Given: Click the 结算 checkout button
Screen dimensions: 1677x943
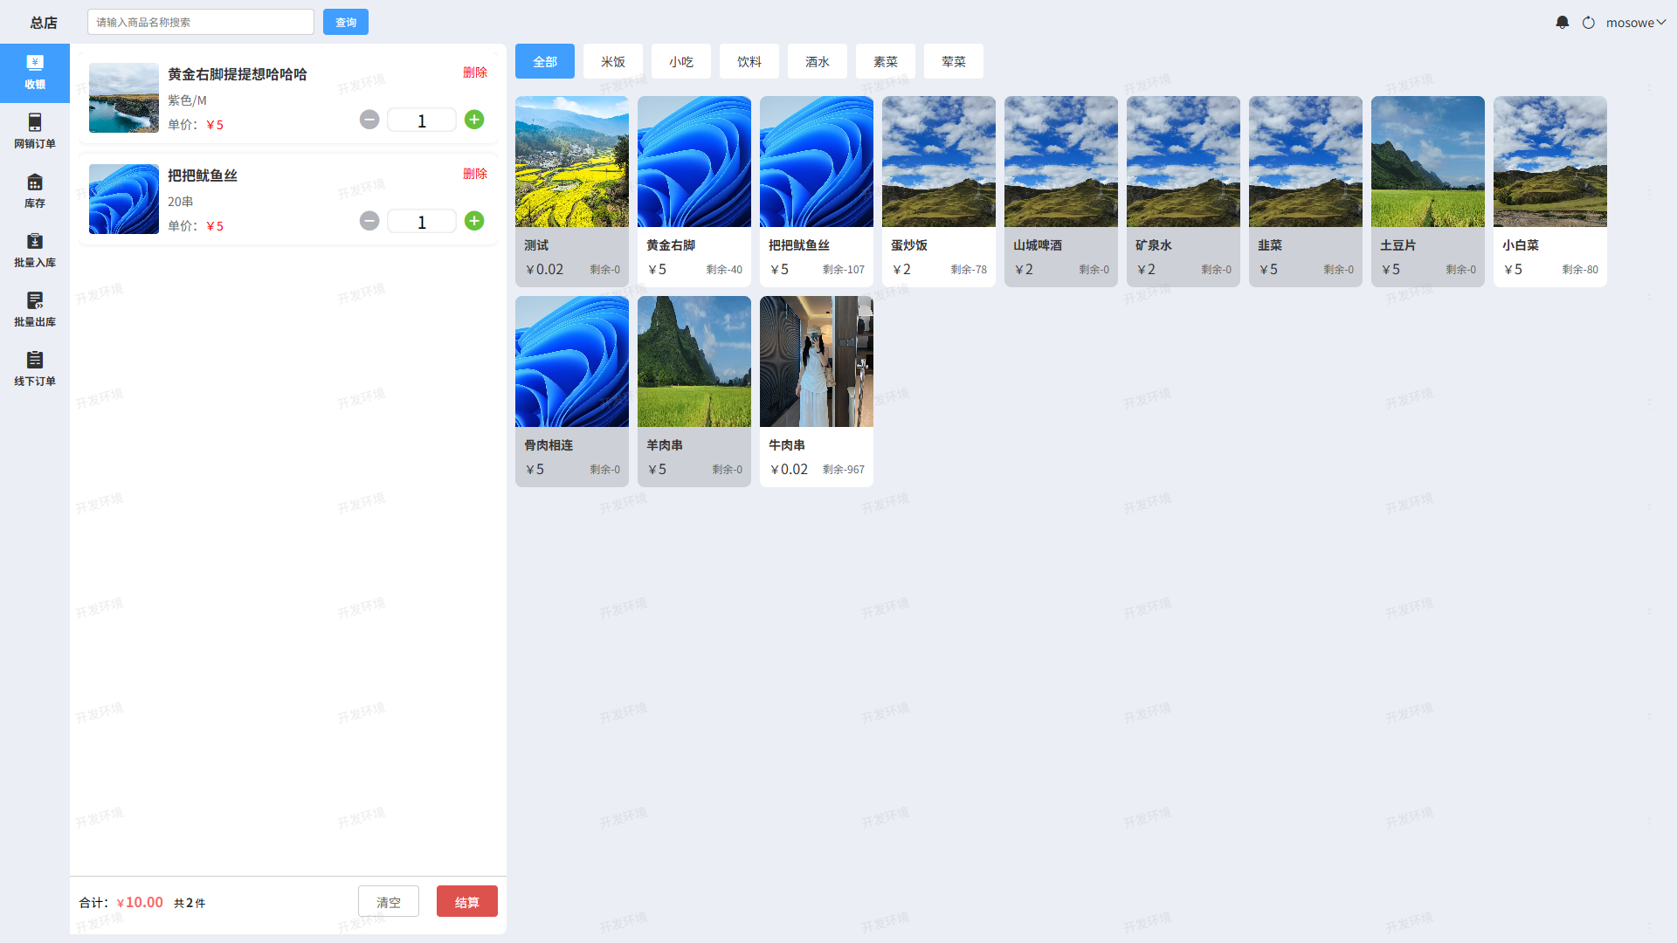Looking at the screenshot, I should 467,901.
